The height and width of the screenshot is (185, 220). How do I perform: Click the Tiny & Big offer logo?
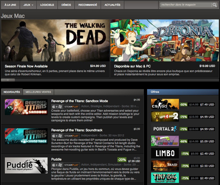(x=165, y=178)
